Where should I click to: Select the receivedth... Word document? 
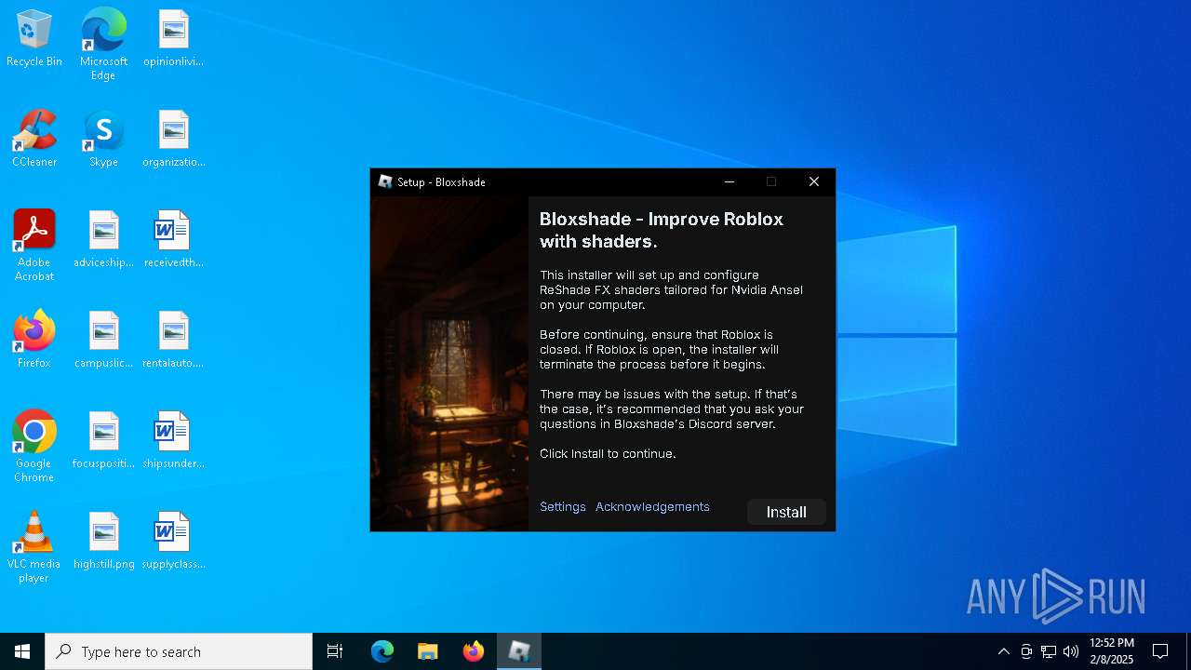pyautogui.click(x=173, y=240)
